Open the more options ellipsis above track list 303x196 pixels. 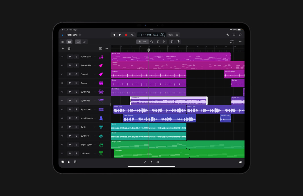click(x=107, y=49)
